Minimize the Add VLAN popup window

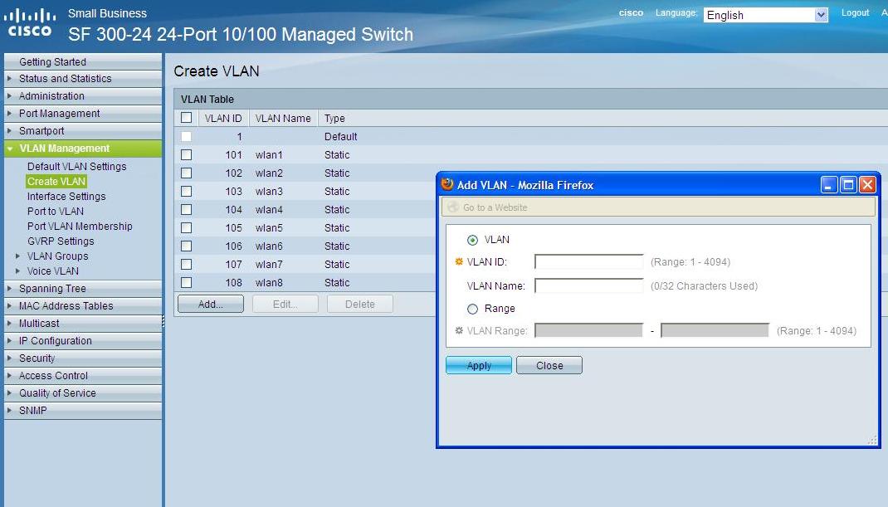pyautogui.click(x=829, y=185)
